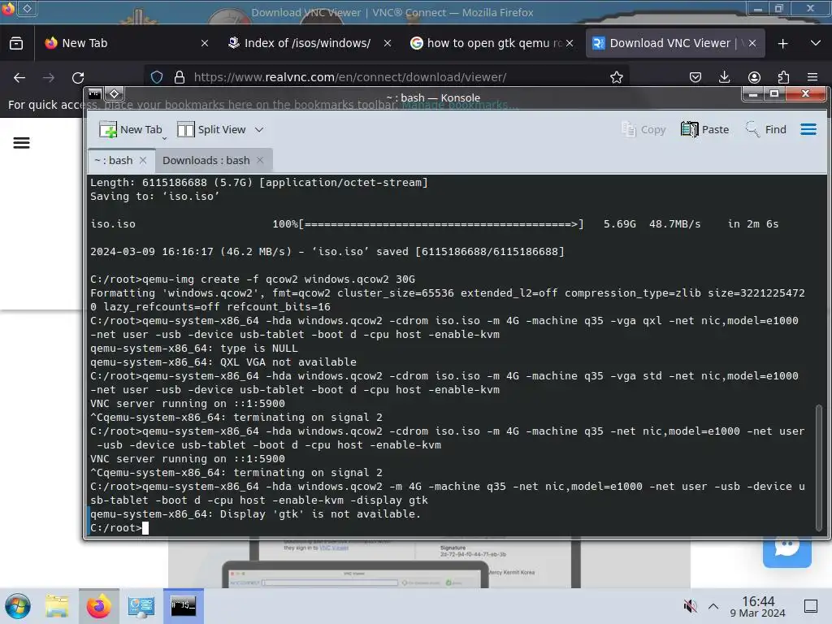Click Split View button in Konsole
The height and width of the screenshot is (624, 832).
click(x=211, y=129)
